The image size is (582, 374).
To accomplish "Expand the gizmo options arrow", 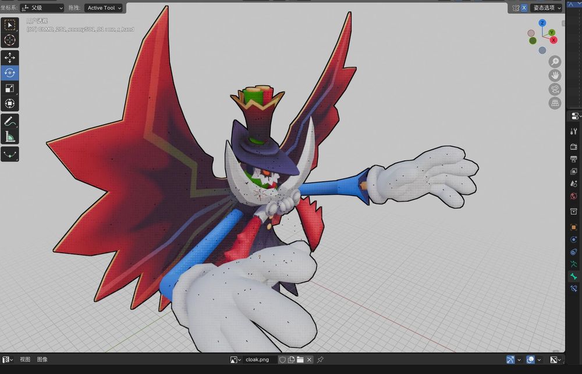I will tap(519, 359).
